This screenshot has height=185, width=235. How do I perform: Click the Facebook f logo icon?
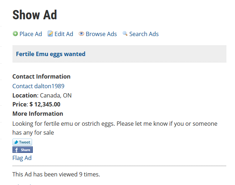(x=16, y=150)
